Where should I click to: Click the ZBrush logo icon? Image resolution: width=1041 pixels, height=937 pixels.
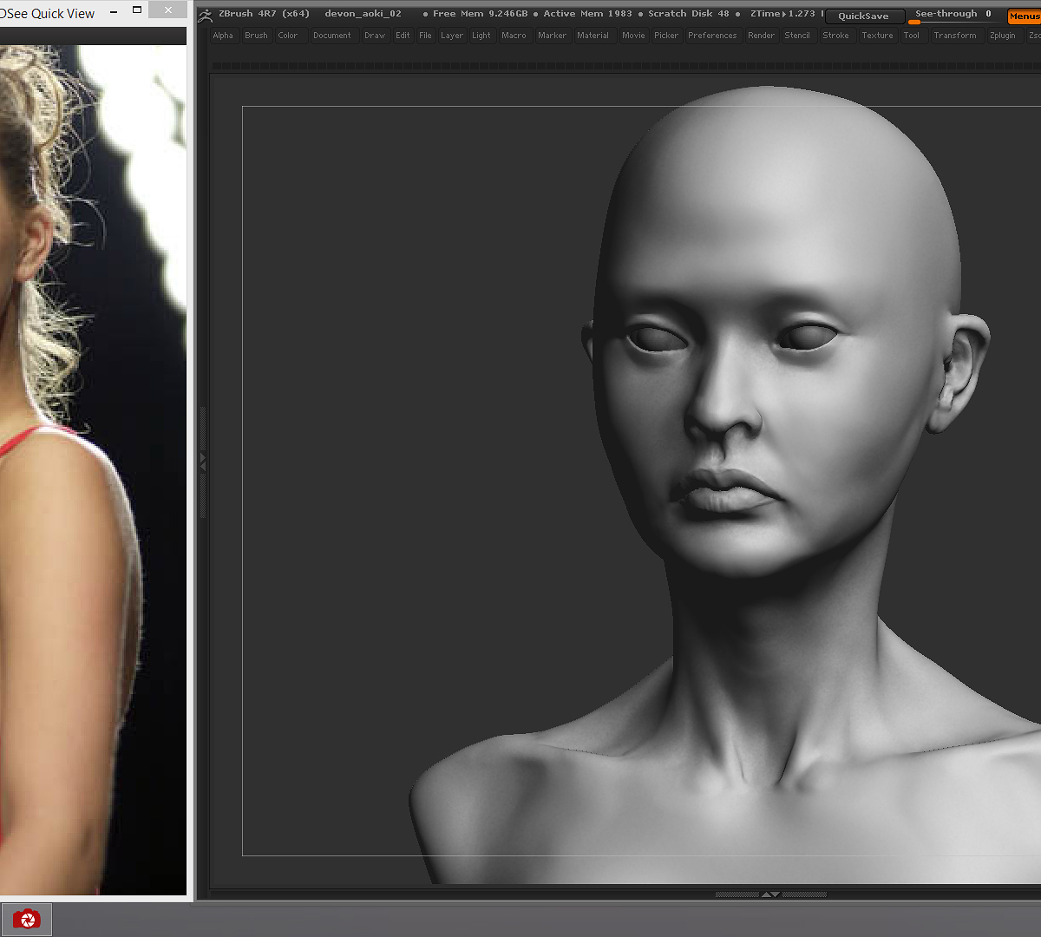pyautogui.click(x=205, y=15)
